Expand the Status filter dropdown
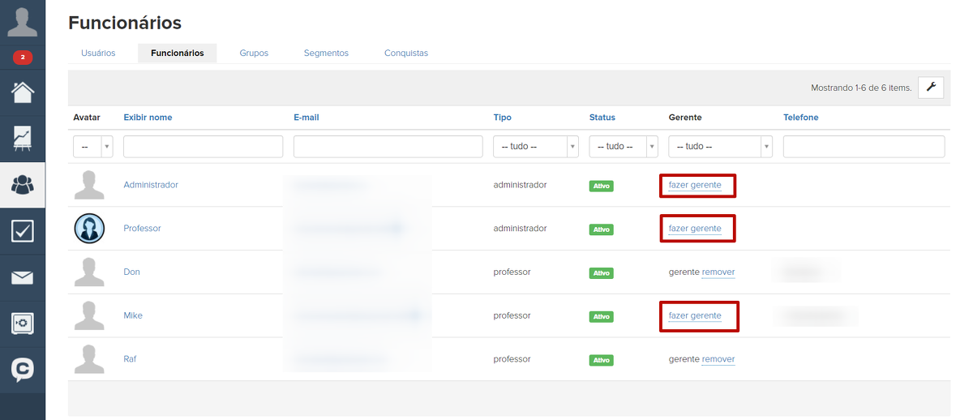The image size is (973, 420). [x=623, y=147]
